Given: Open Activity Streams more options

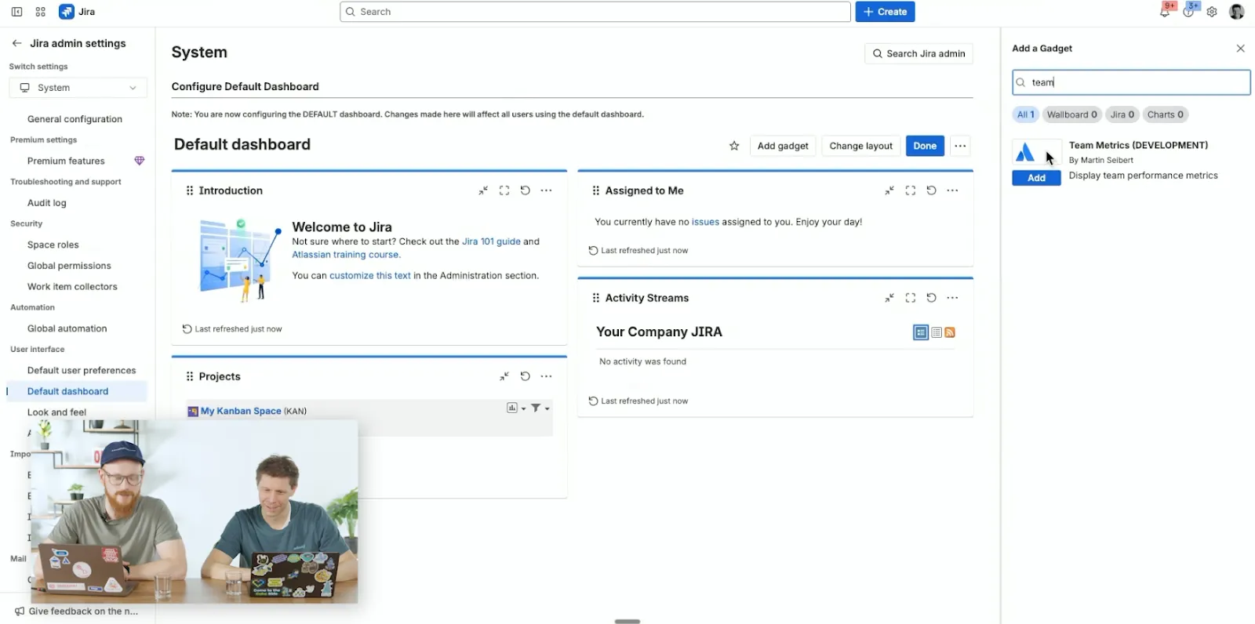Looking at the screenshot, I should [953, 298].
